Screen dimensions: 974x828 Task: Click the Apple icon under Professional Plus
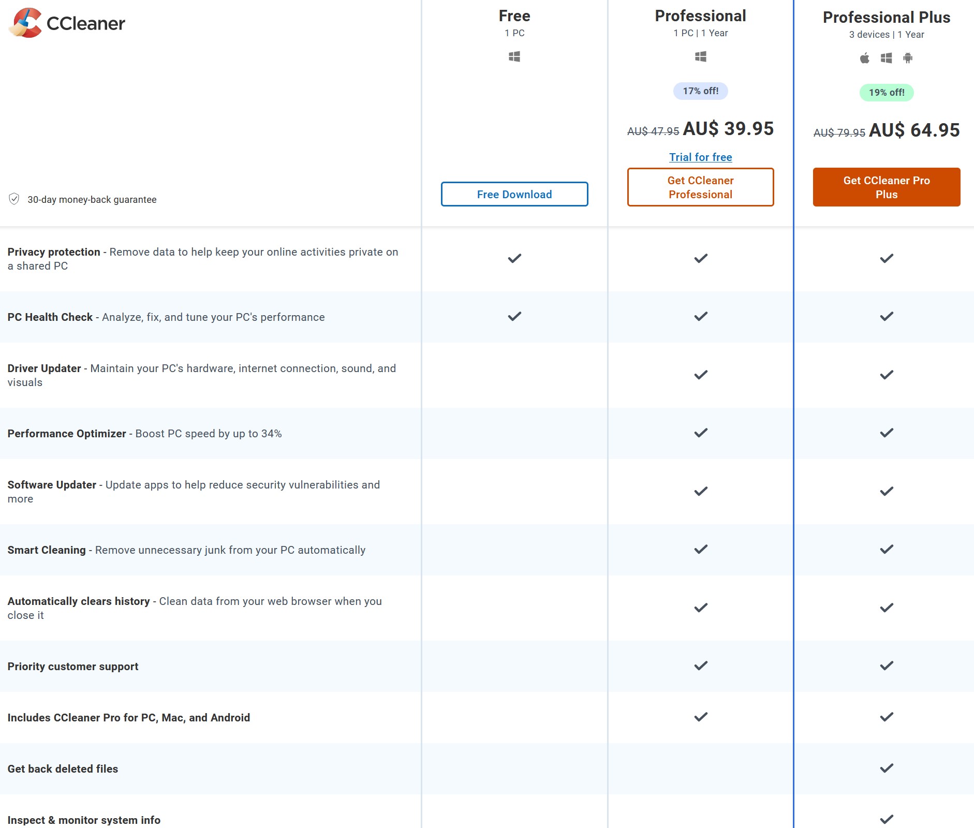click(864, 58)
